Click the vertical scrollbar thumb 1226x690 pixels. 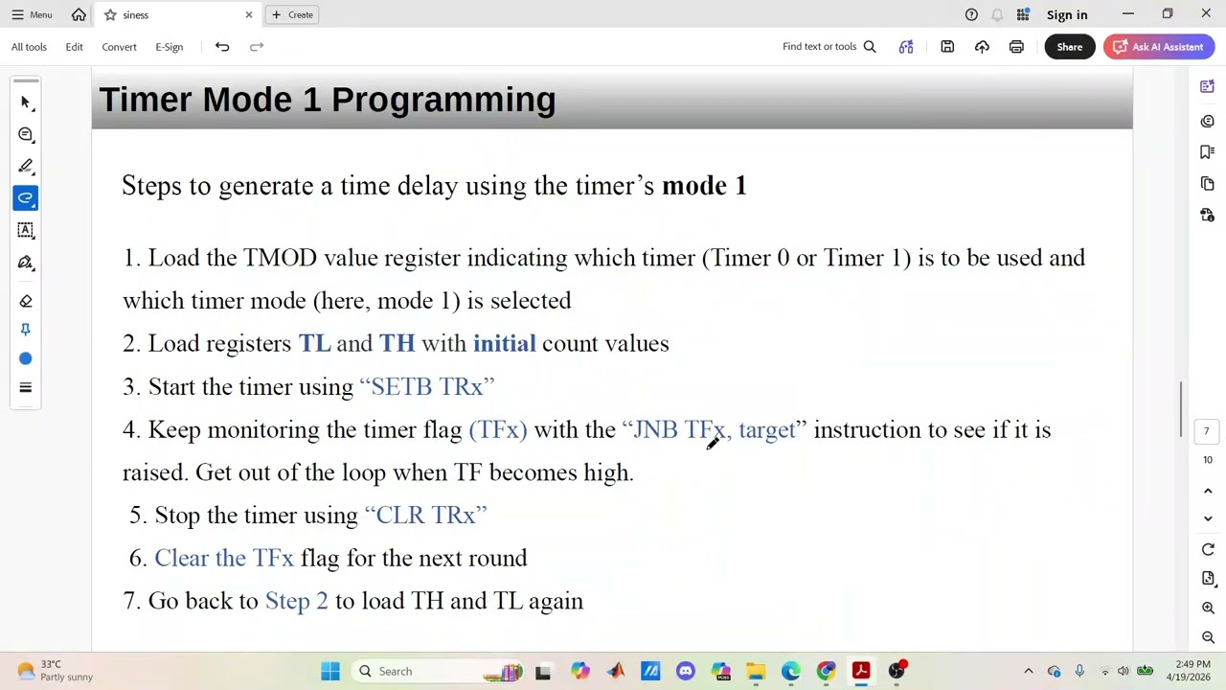pyautogui.click(x=1182, y=409)
